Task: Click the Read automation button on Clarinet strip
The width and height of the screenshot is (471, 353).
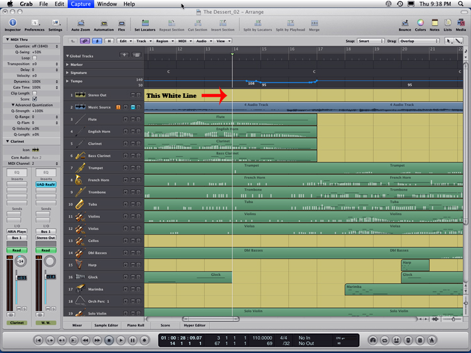Action: point(17,250)
